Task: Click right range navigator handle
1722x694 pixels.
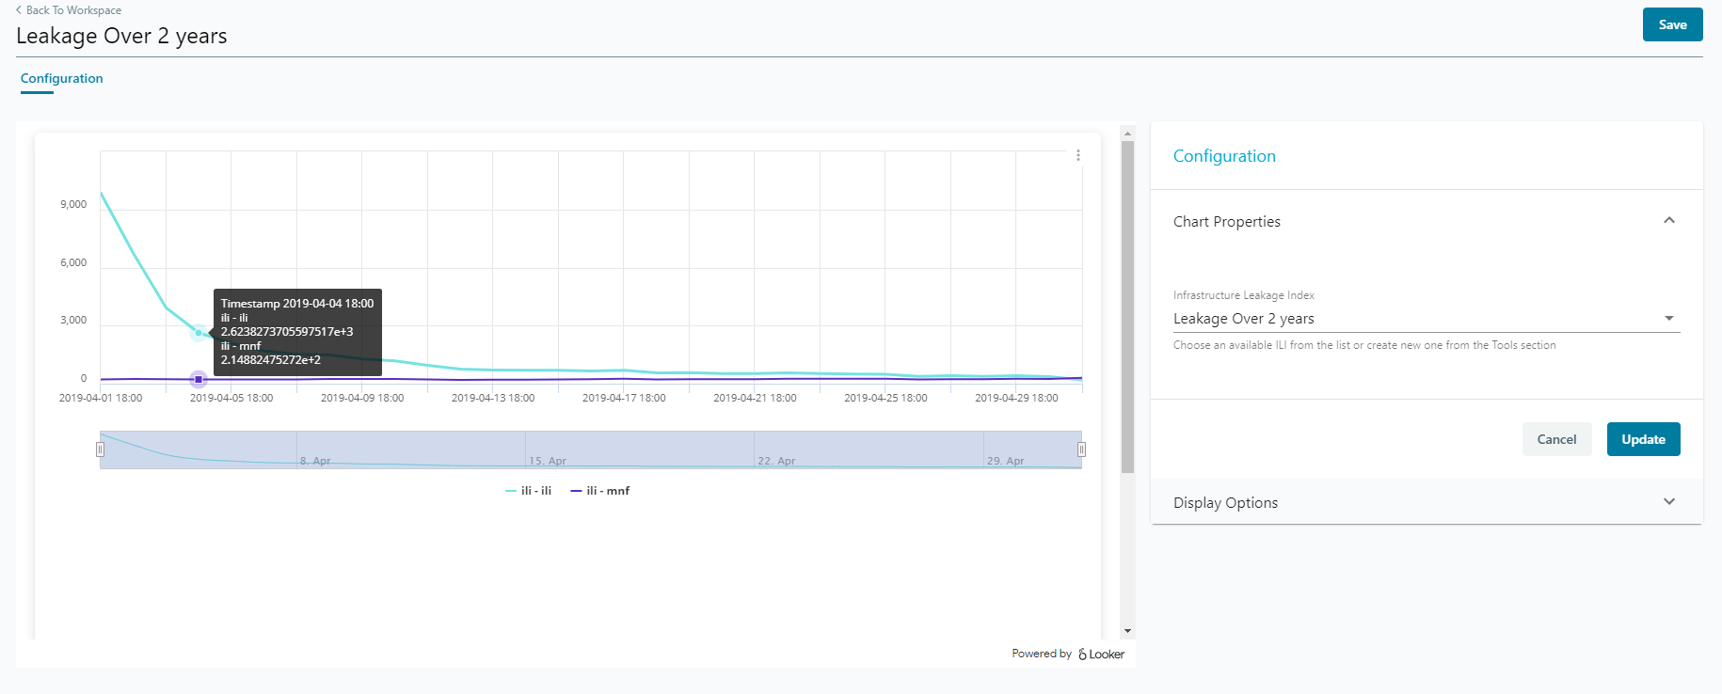Action: click(1081, 450)
